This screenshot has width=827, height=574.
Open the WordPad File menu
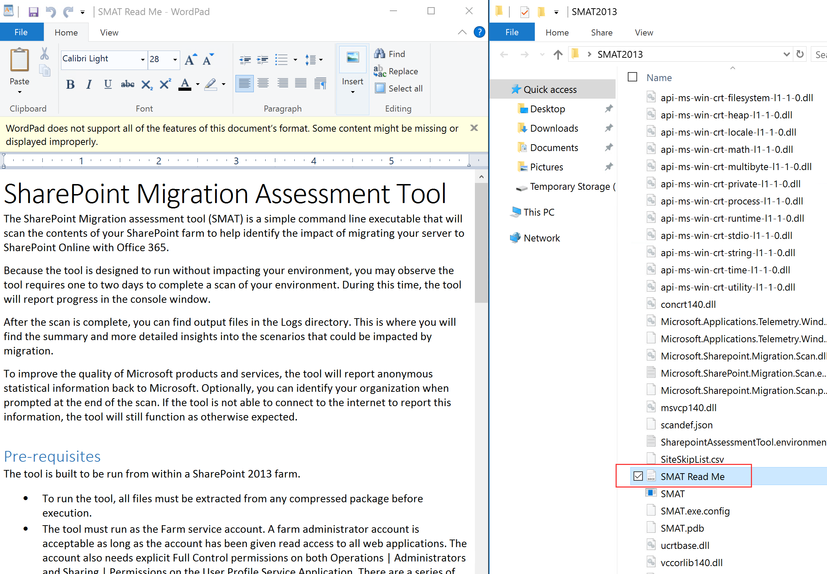point(21,32)
